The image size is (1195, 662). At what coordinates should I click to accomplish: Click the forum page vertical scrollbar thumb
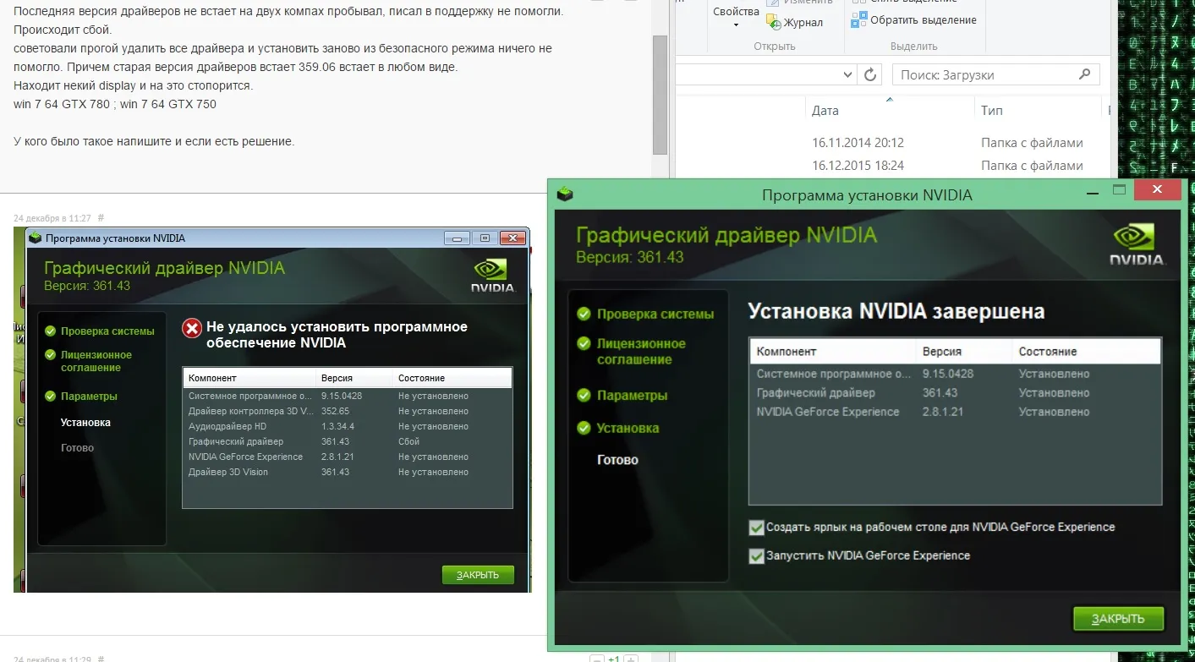click(x=660, y=93)
